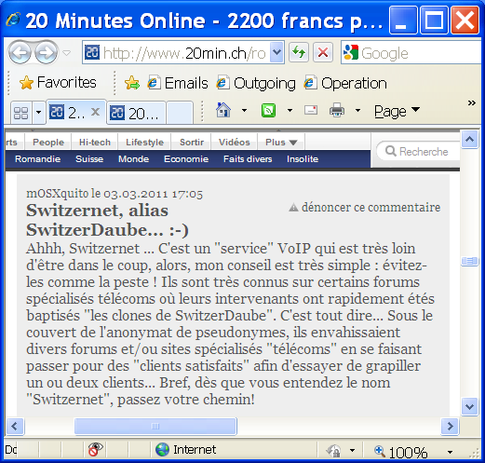Go to Home page house icon
Image resolution: width=485 pixels, height=463 pixels.
[x=223, y=110]
